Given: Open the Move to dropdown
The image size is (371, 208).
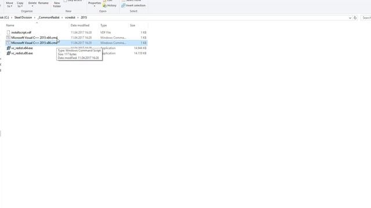Looking at the screenshot, I should pyautogui.click(x=9, y=5).
